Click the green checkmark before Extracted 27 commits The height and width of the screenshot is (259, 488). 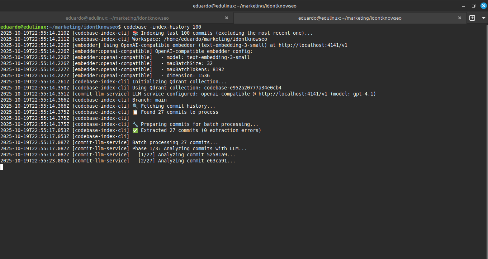tap(135, 130)
